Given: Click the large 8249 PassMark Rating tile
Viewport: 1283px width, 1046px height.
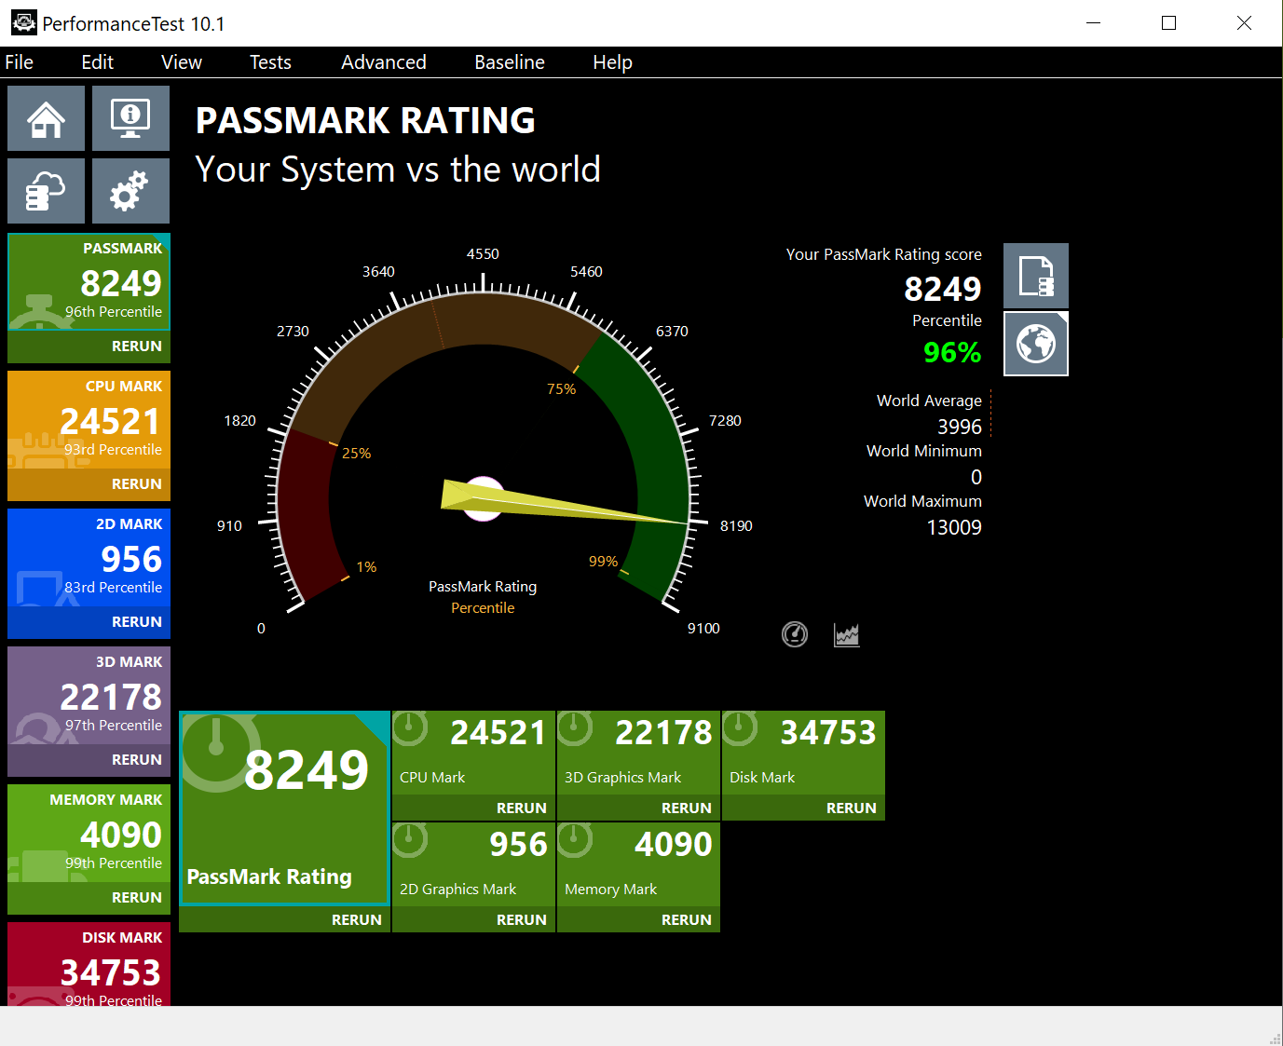Looking at the screenshot, I should point(284,808).
